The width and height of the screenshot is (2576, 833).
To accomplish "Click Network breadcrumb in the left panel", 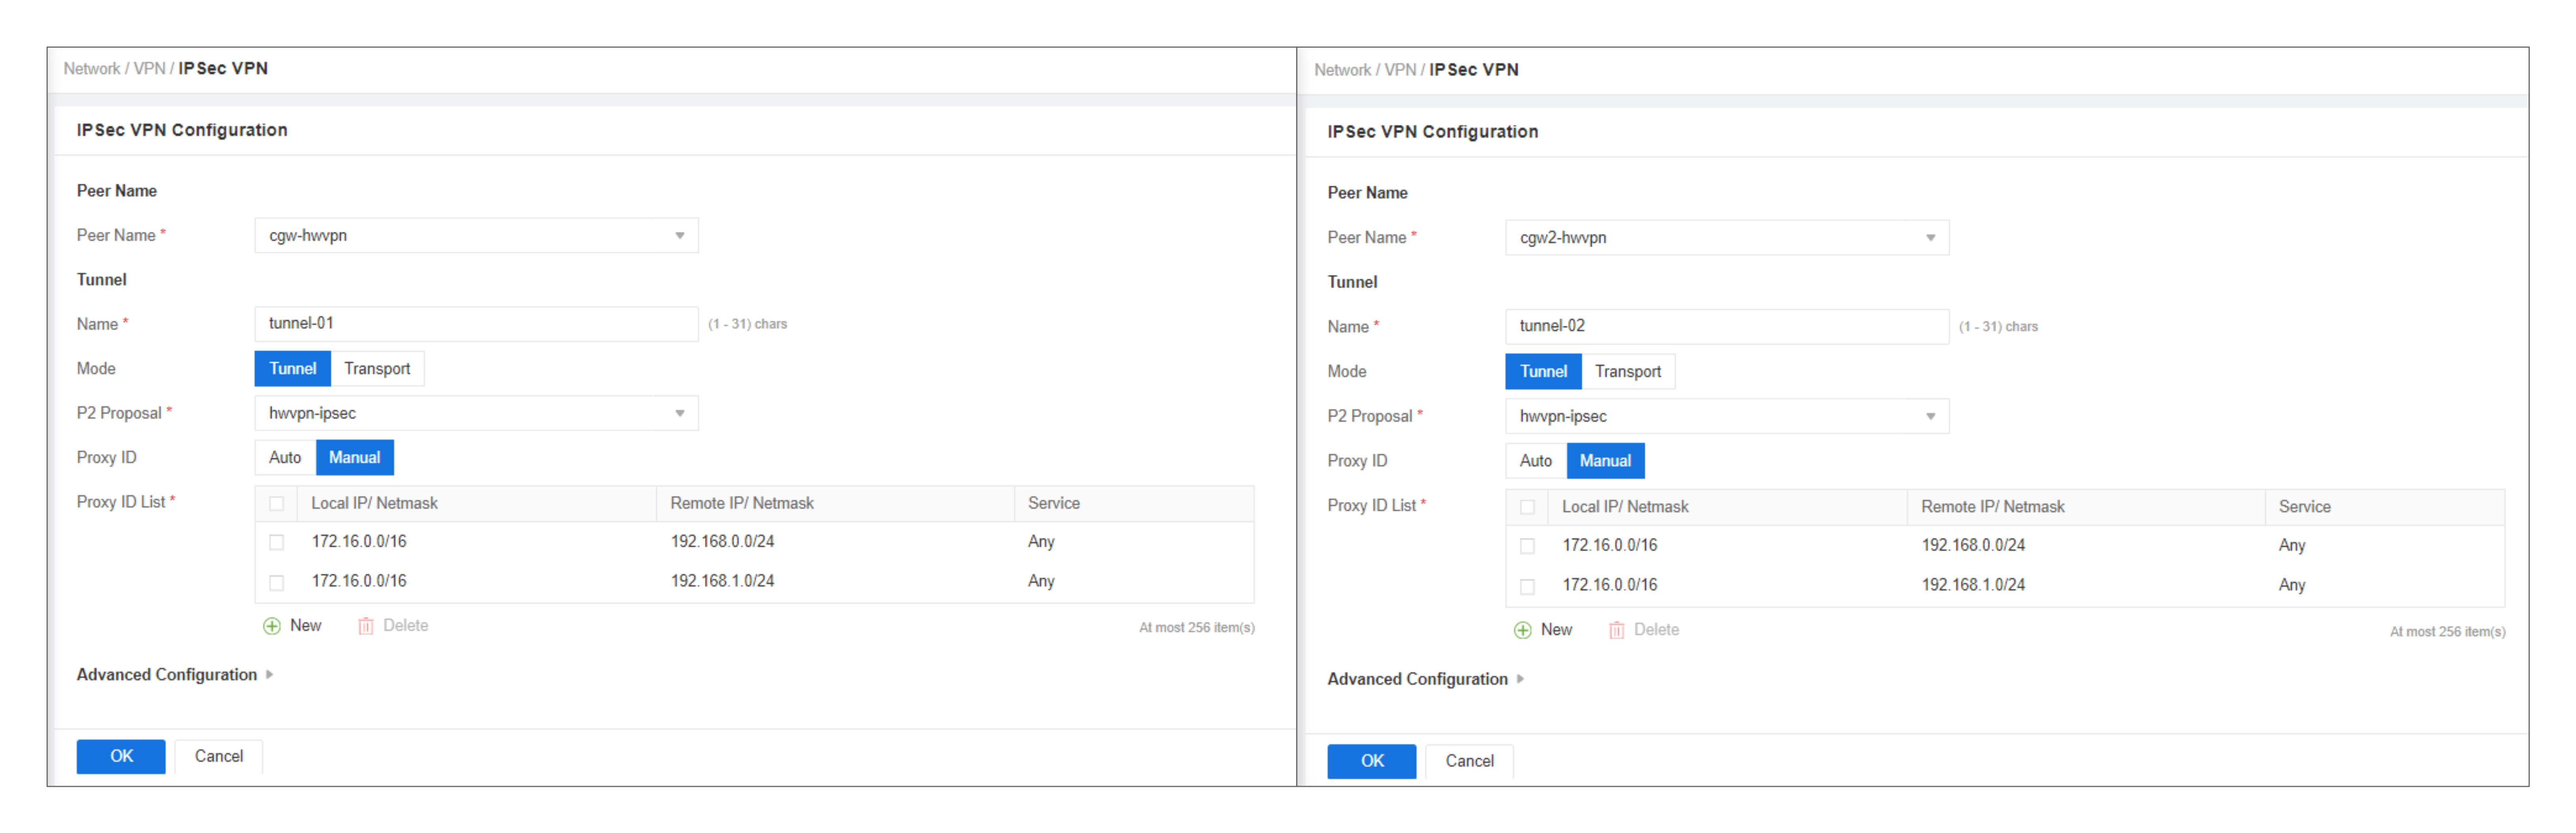I will [x=92, y=69].
